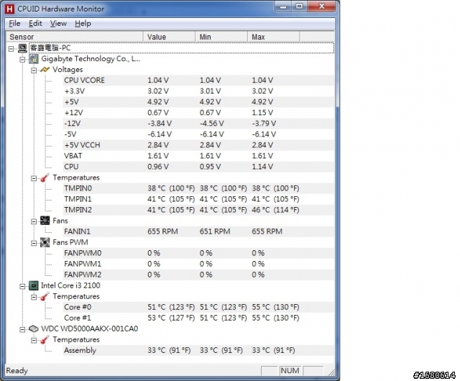The height and width of the screenshot is (381, 460).
Task: Maximize the Hardware Monitor window
Action: 300,6
